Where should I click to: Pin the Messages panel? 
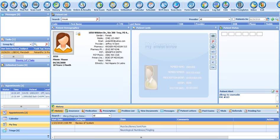tap(48, 14)
